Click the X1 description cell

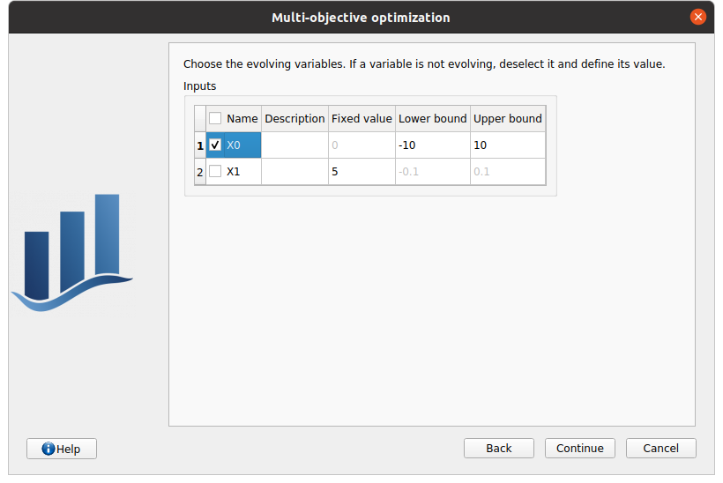(x=294, y=172)
